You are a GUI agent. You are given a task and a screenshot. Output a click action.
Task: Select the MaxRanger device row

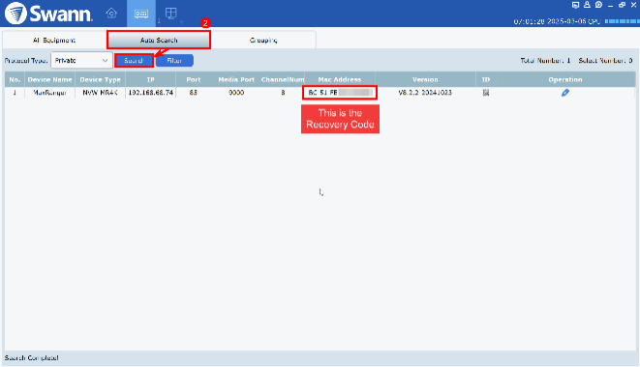tap(320, 93)
